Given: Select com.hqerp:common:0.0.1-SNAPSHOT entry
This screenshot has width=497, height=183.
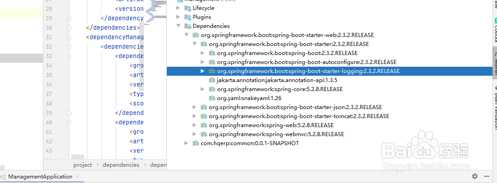Looking at the screenshot, I should point(250,143).
